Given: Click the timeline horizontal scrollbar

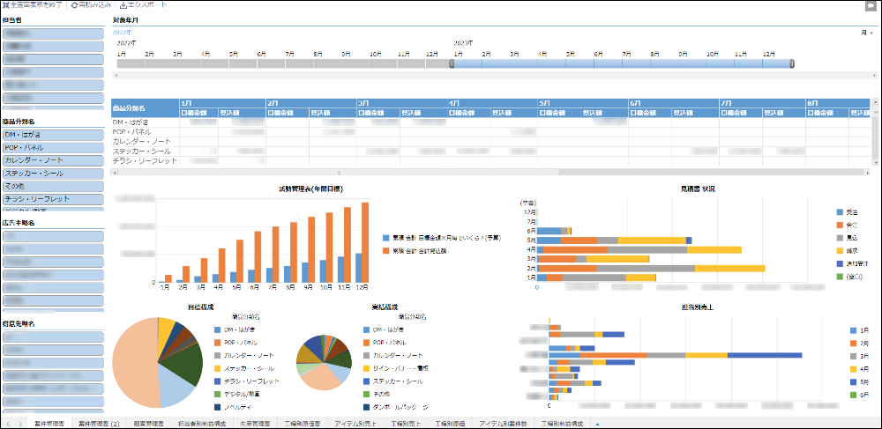Looking at the screenshot, I should tap(495, 75).
